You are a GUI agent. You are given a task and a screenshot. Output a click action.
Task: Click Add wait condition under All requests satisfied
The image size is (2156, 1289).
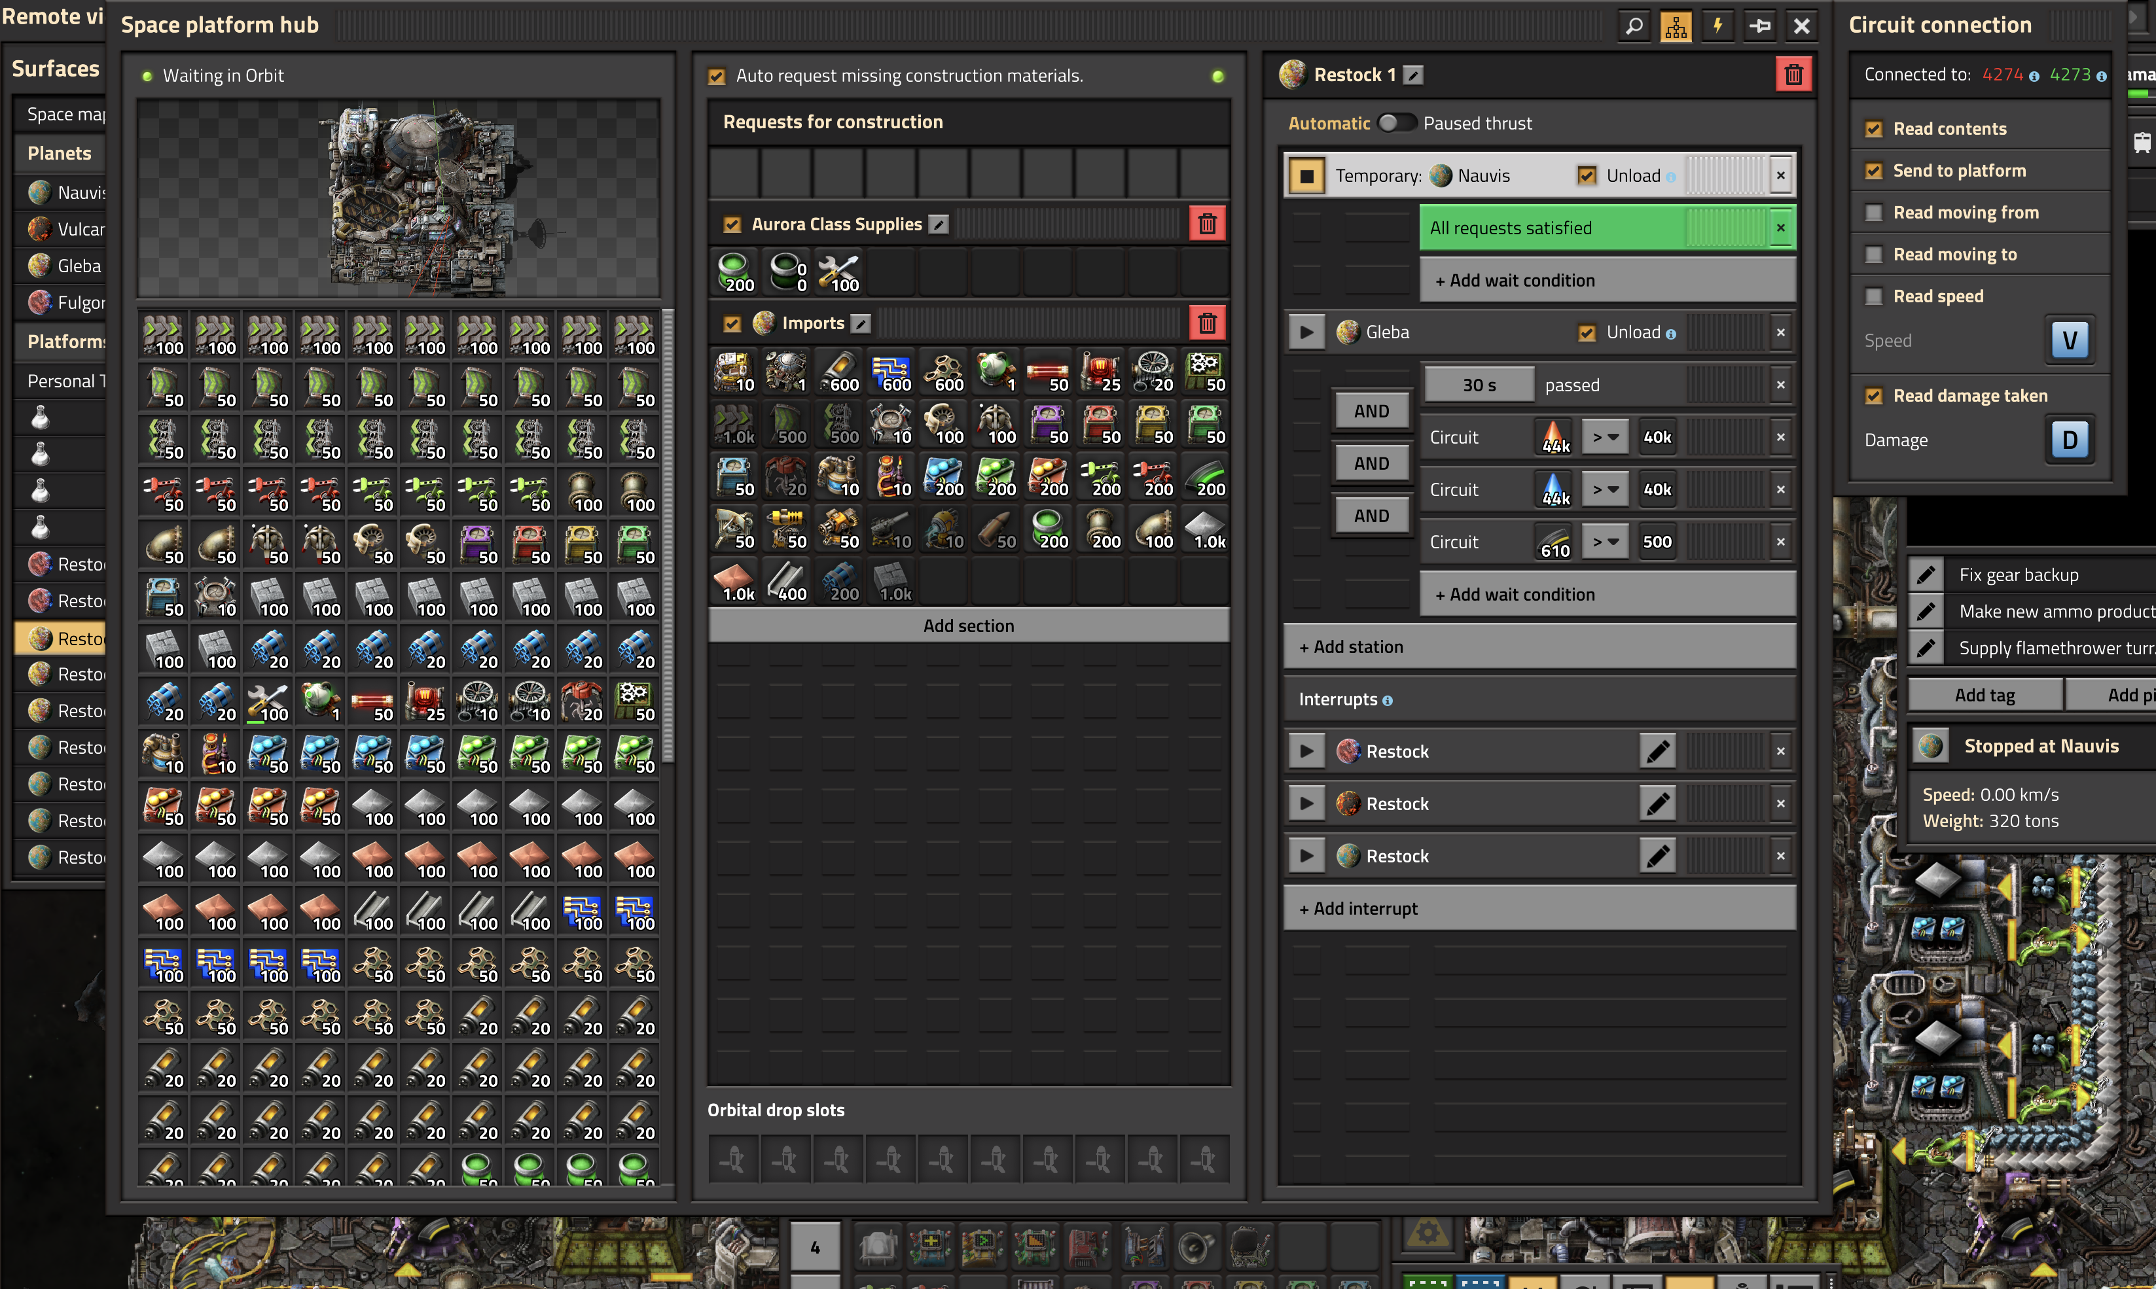coord(1607,281)
